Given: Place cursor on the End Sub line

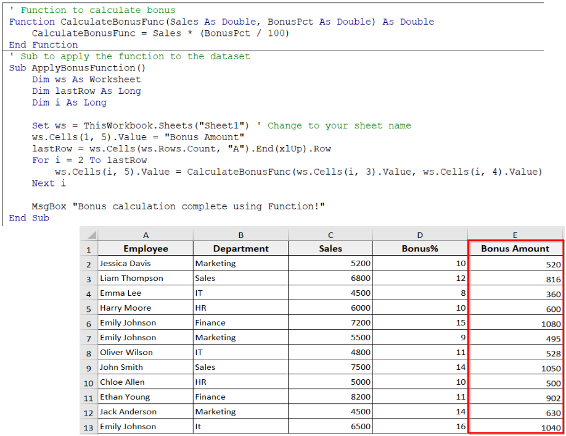Looking at the screenshot, I should [x=29, y=218].
